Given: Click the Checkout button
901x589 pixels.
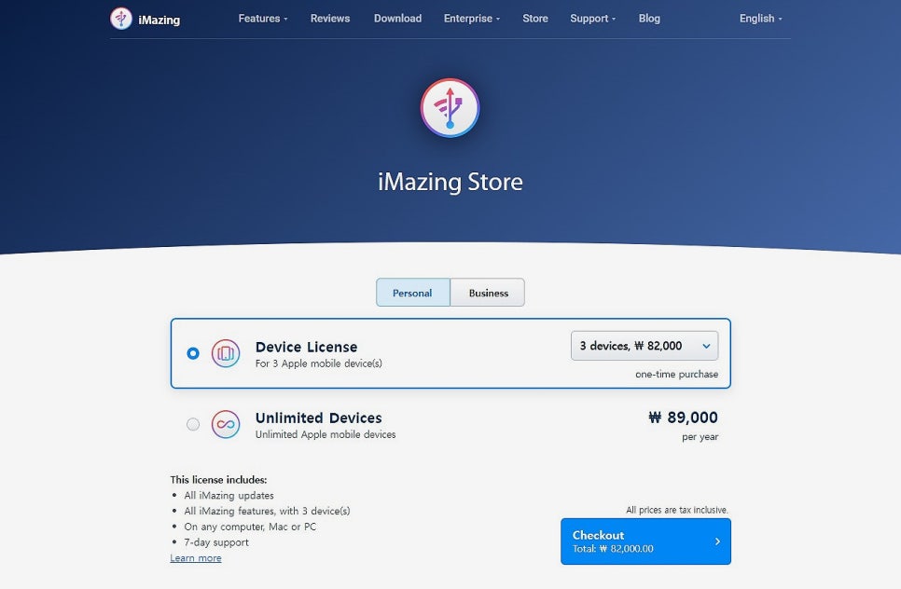Looking at the screenshot, I should 645,541.
